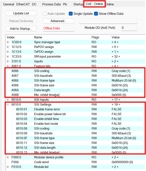Open the Startup tab
This screenshot has width=146, height=171.
tap(78, 4)
